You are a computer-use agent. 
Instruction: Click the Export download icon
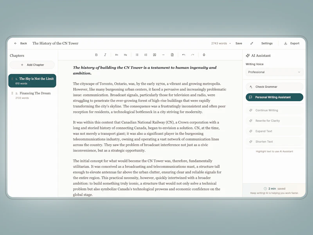pos(286,43)
